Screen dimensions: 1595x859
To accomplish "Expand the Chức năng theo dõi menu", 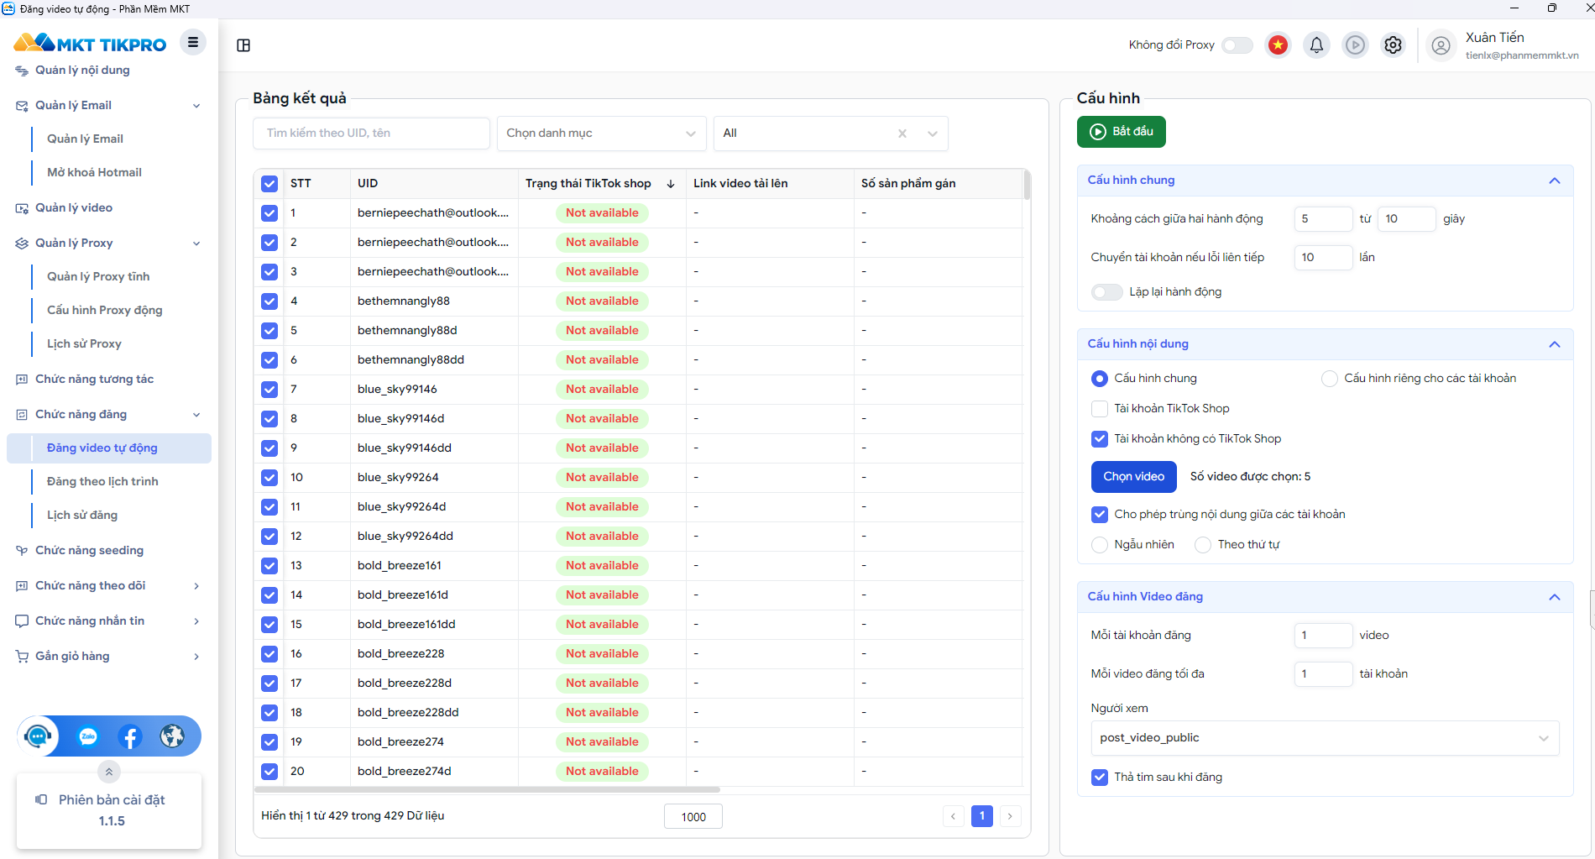I will click(109, 586).
